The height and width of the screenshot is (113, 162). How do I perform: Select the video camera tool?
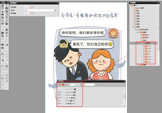tap(3, 14)
